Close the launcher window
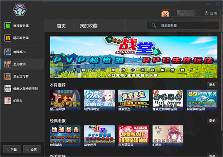Viewport: 223px width, 157px height. pos(218,4)
